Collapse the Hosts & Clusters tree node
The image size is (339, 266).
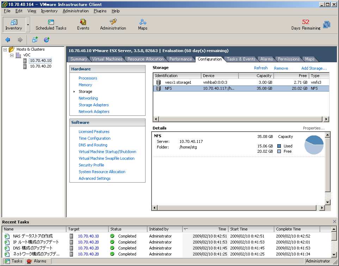tap(5, 50)
